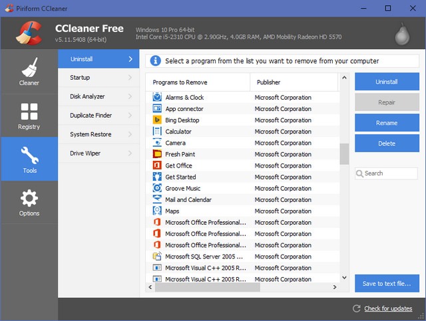The width and height of the screenshot is (426, 321).
Task: Click the chevron next to Uninstall
Action: (130, 59)
